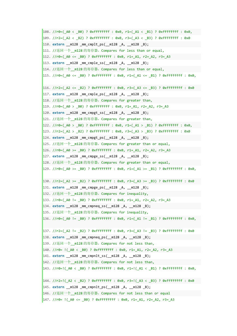Click comment on line 123
This screenshot has width=237, height=336.
pyautogui.click(x=121, y=131)
